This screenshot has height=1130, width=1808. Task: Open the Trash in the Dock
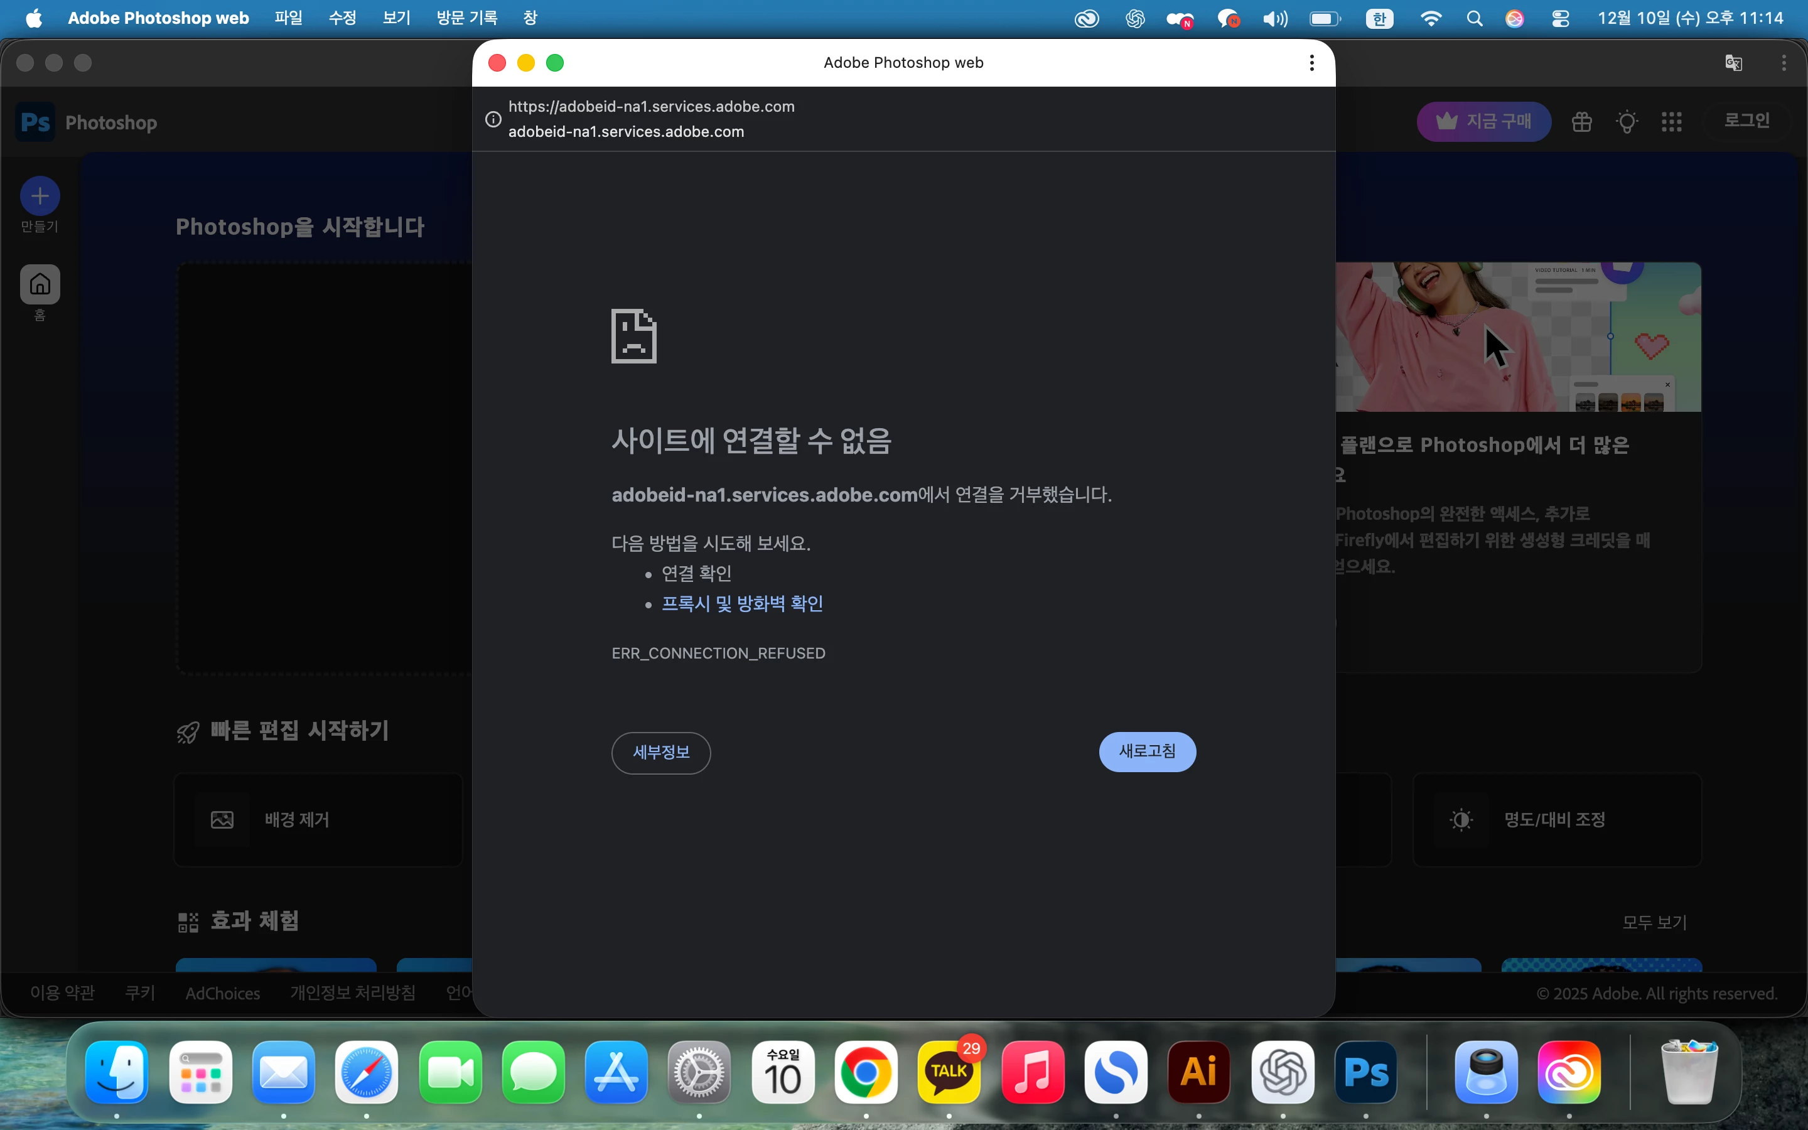coord(1689,1072)
